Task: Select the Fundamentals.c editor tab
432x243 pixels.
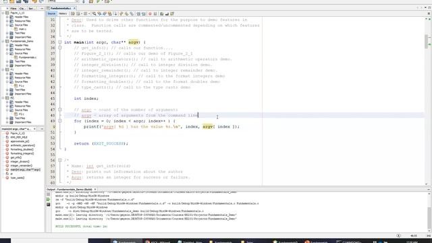Action: coord(61,8)
